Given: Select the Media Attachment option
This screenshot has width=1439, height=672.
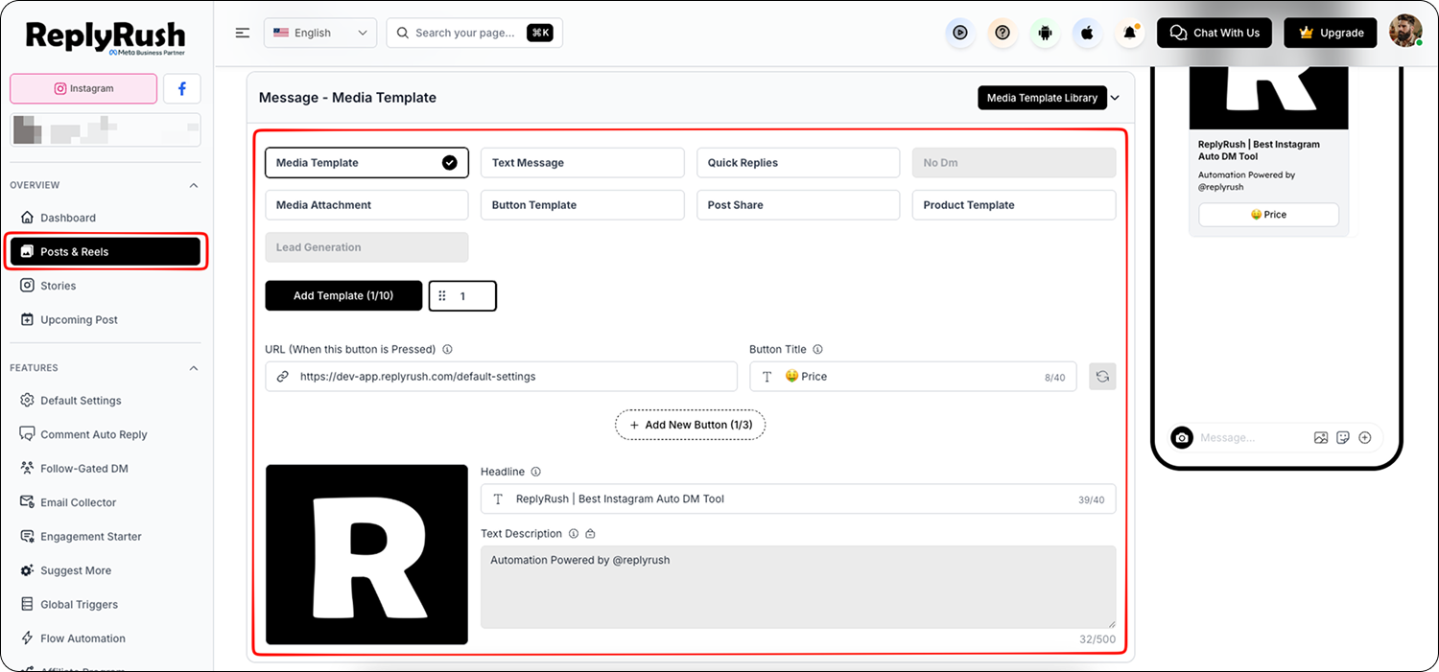Looking at the screenshot, I should 366,205.
